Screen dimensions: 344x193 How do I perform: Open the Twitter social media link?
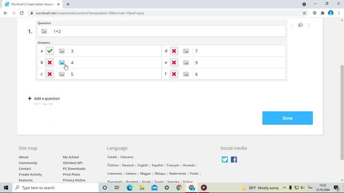(225, 160)
